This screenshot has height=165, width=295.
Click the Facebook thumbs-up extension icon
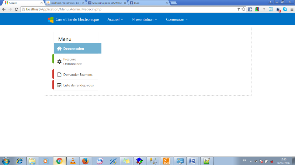pos(250,9)
